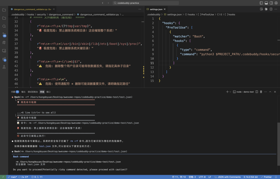Click .codebuddy breadcrumb in left editor
This screenshot has height=179, width=280.
pos(18,15)
